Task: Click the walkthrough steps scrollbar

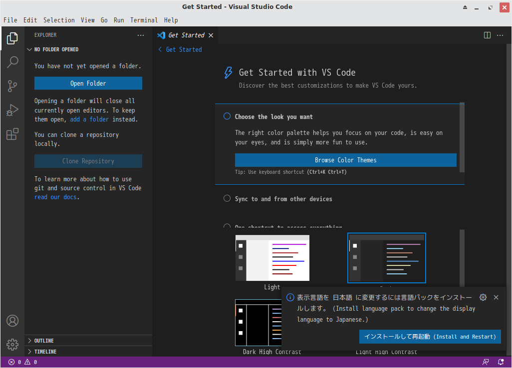Action: pyautogui.click(x=462, y=137)
